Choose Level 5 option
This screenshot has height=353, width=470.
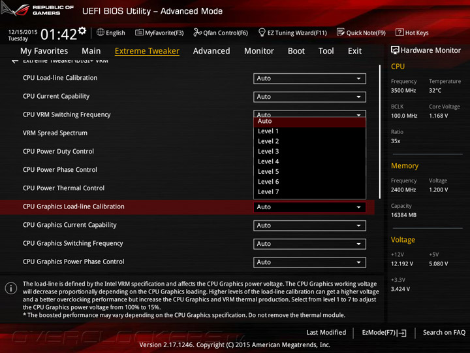coord(309,172)
